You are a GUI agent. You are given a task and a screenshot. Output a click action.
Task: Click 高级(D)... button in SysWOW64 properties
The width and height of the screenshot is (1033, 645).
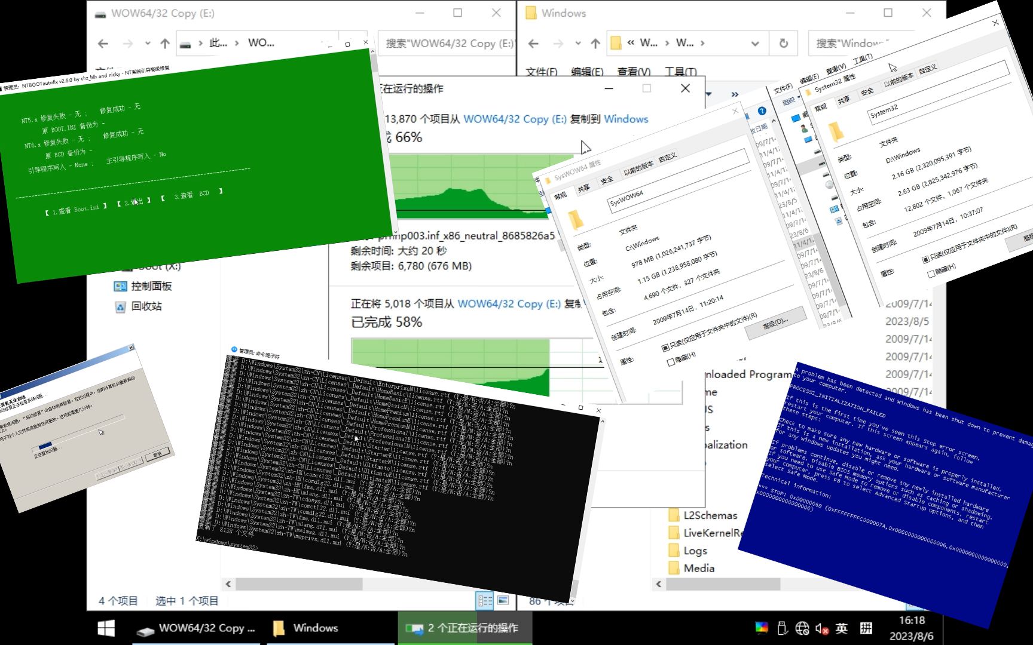775,323
